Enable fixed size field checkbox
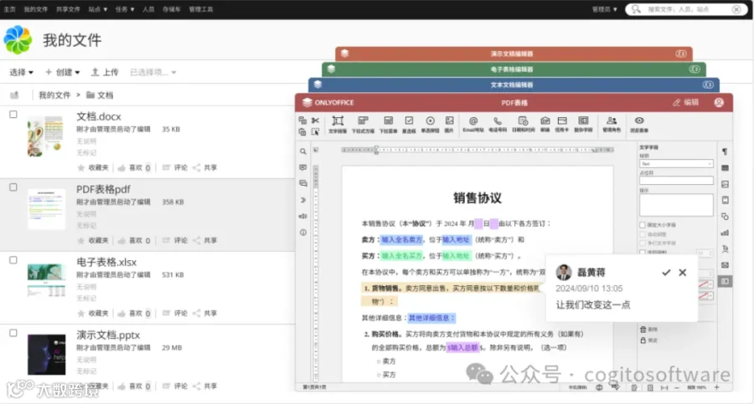Viewport: 754px width, 404px height. tap(643, 225)
